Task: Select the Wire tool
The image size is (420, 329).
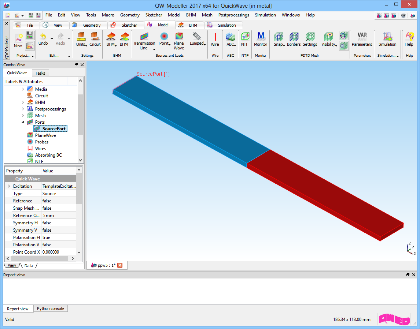Action: click(x=215, y=39)
